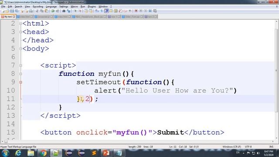Print the document using Print icon
This screenshot has height=157, width=279.
click(x=31, y=11)
